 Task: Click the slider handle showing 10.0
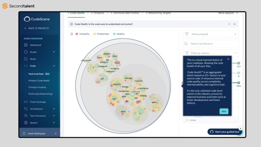point(239,63)
